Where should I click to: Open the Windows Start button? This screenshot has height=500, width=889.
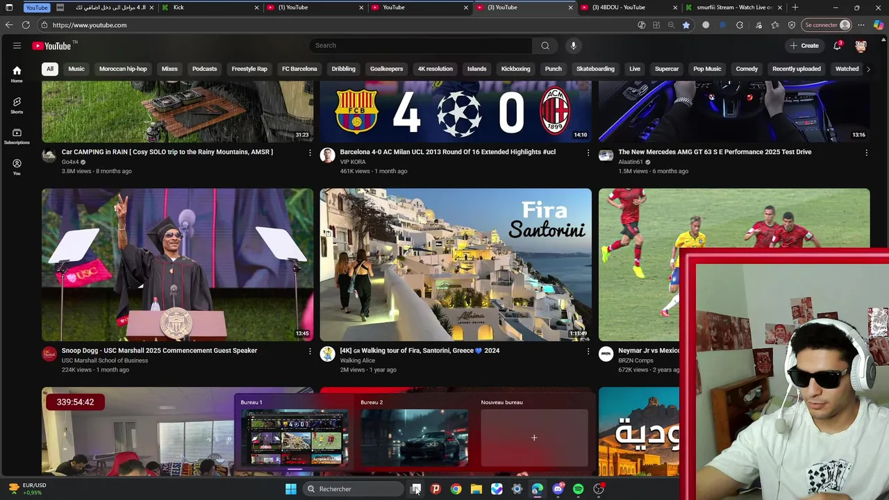(x=291, y=489)
